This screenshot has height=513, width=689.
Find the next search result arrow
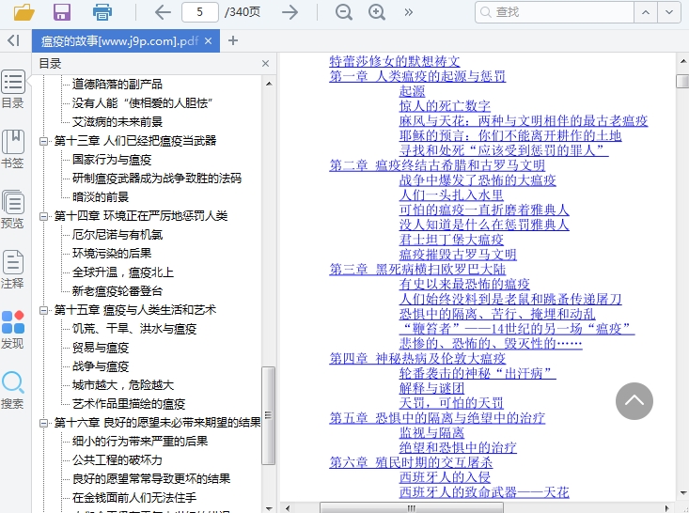point(669,12)
